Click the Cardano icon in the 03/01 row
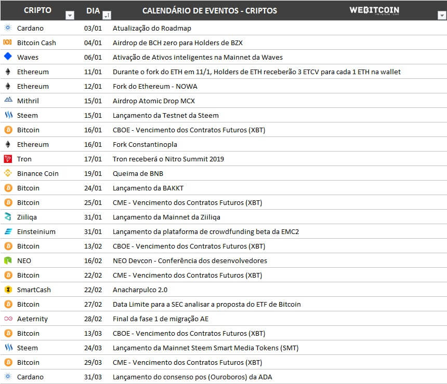The image size is (447, 384). [x=8, y=28]
